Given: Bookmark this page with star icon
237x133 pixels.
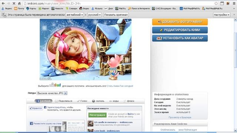Looking at the screenshot, I should pyautogui.click(x=216, y=3).
